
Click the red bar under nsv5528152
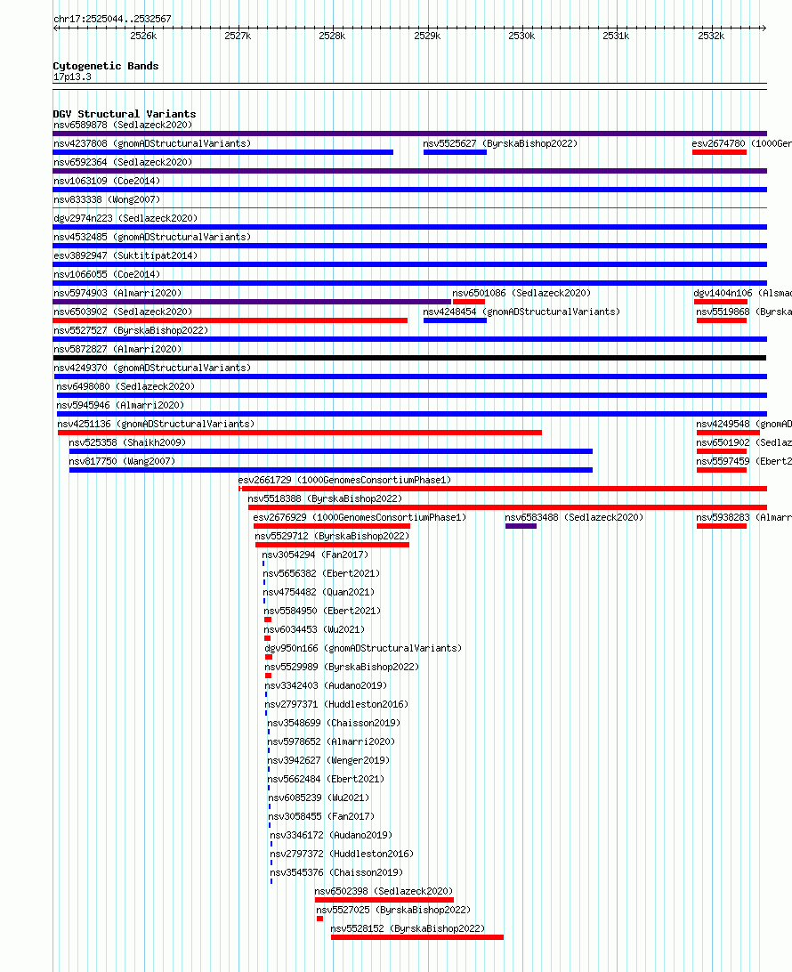(x=417, y=937)
